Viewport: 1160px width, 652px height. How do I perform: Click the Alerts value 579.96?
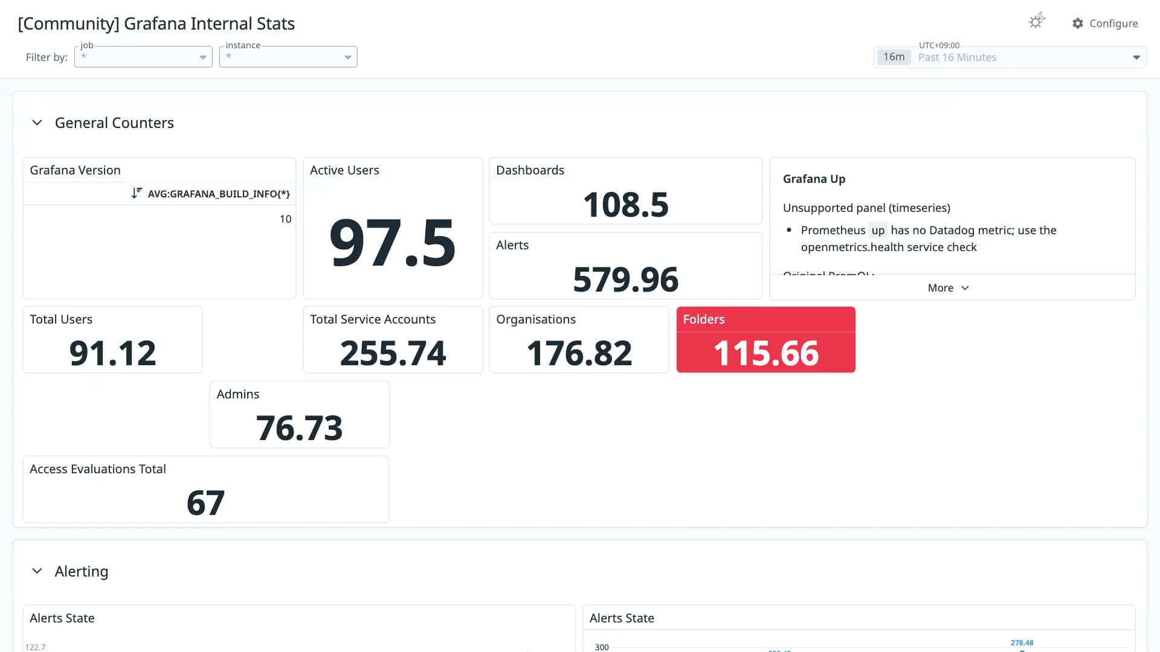point(626,280)
